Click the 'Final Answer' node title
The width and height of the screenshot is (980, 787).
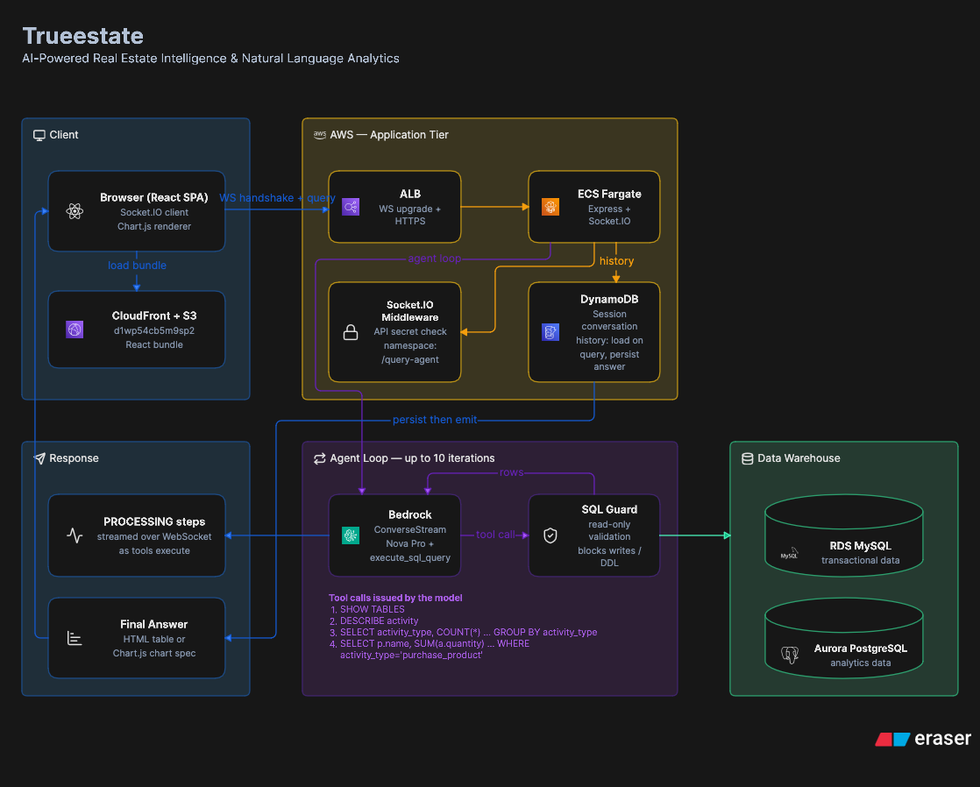pos(153,624)
